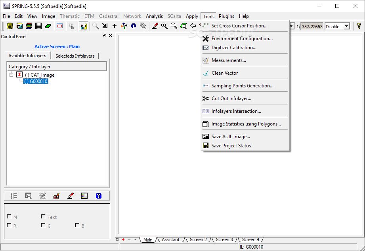
Task: Switch to Screen 2 tab
Action: click(x=198, y=239)
